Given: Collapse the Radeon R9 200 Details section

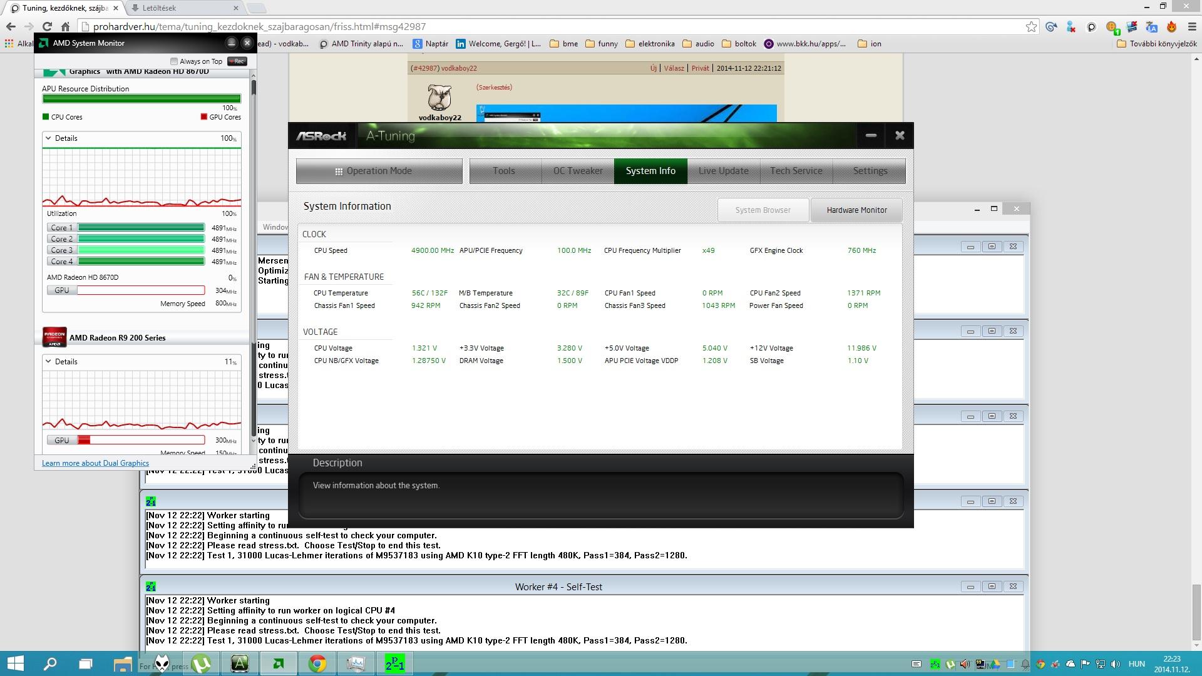Looking at the screenshot, I should click(x=48, y=362).
